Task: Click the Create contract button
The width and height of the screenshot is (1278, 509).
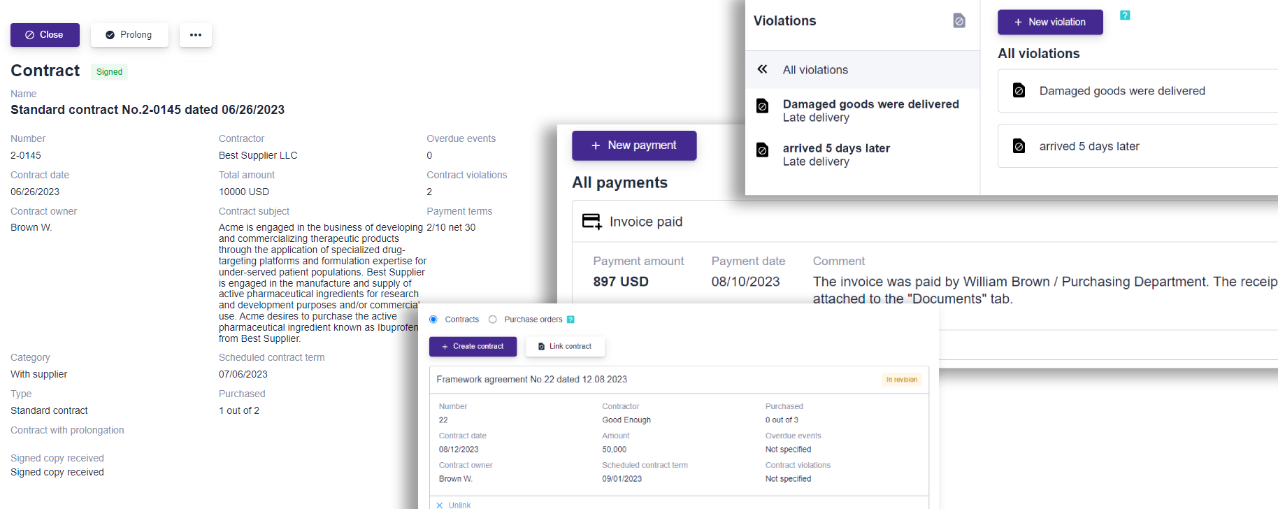Action: click(473, 346)
